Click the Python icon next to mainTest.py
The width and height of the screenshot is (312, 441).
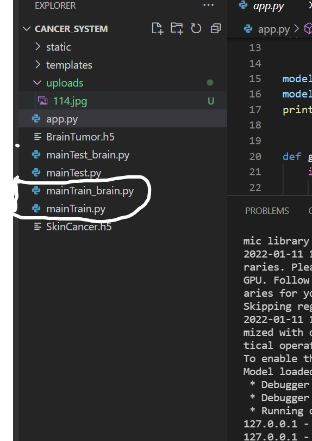click(x=36, y=173)
